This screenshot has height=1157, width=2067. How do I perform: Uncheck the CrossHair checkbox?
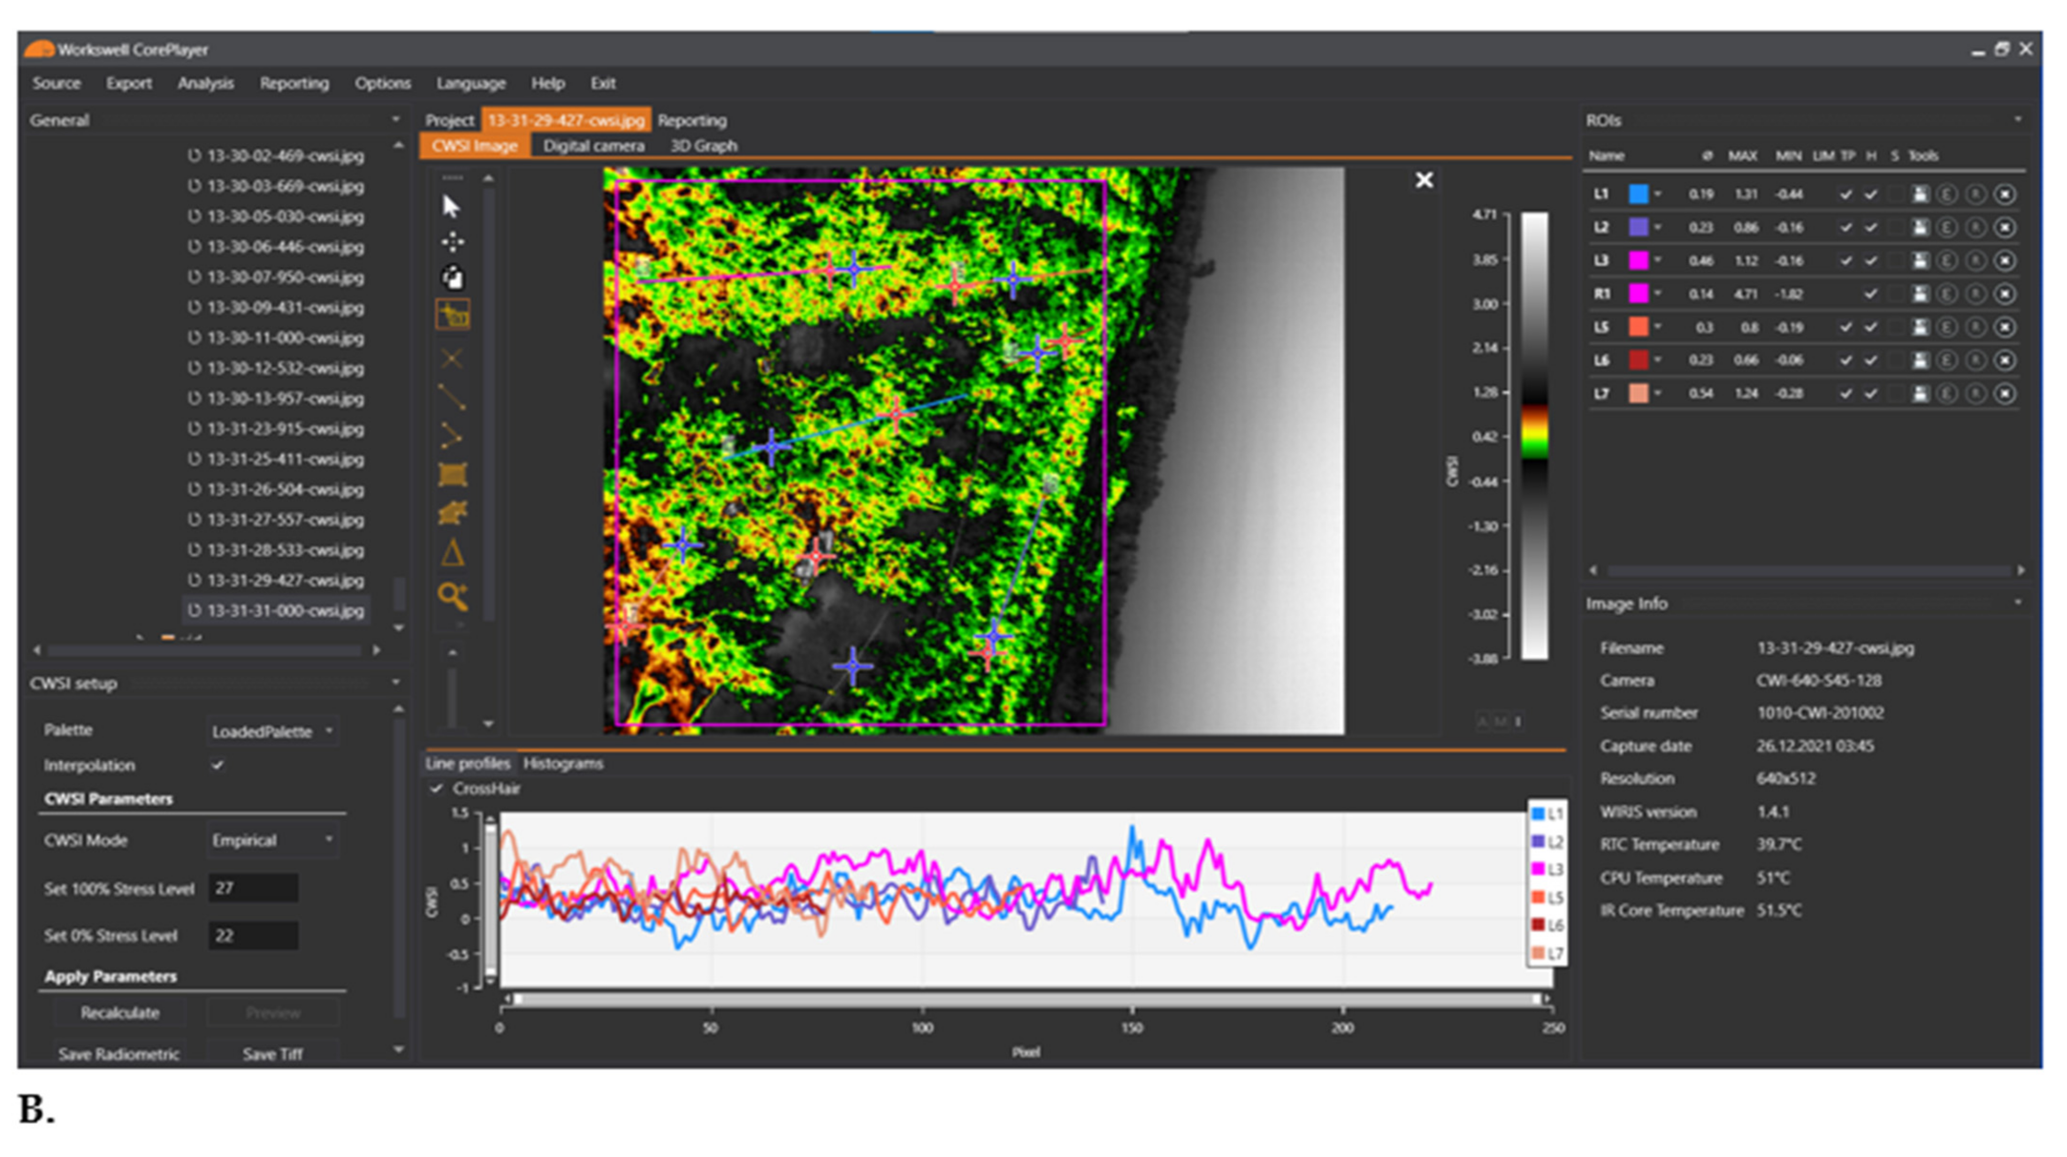[x=437, y=788]
